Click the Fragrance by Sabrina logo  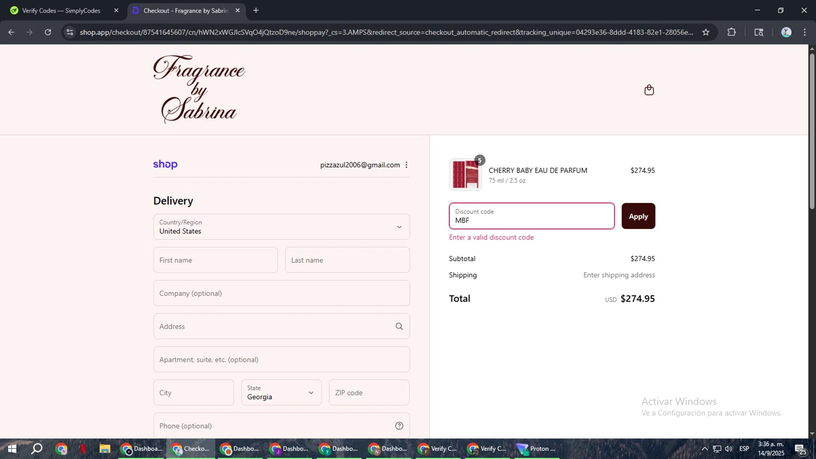click(x=199, y=89)
